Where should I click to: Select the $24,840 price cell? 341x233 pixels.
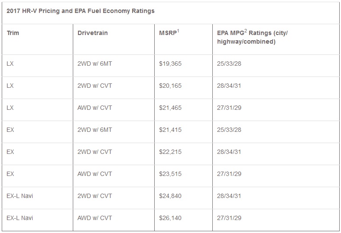click(x=170, y=196)
